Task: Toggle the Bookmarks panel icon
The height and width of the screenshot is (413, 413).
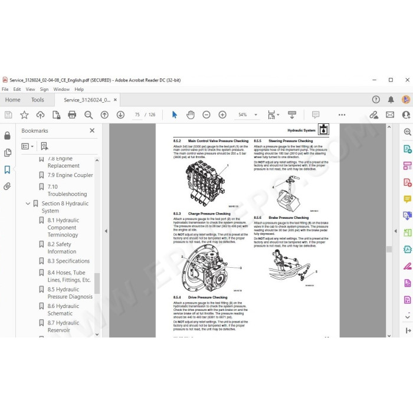Action: coord(7,170)
